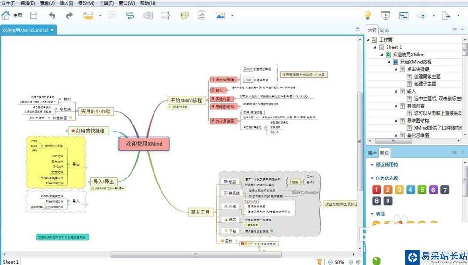Switch to the 属性 tab

(372, 153)
